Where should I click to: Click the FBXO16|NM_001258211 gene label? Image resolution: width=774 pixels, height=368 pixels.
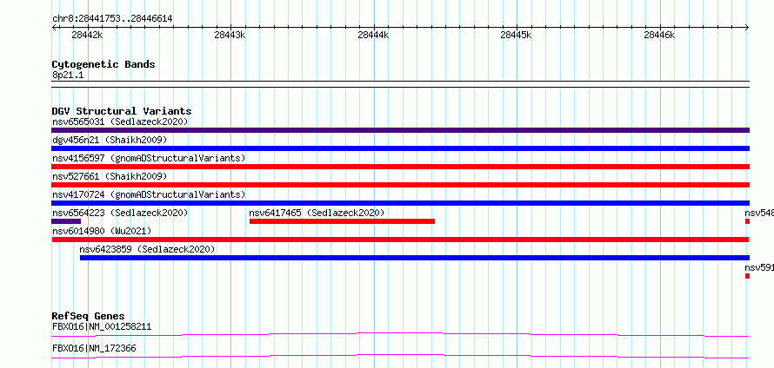(x=102, y=326)
